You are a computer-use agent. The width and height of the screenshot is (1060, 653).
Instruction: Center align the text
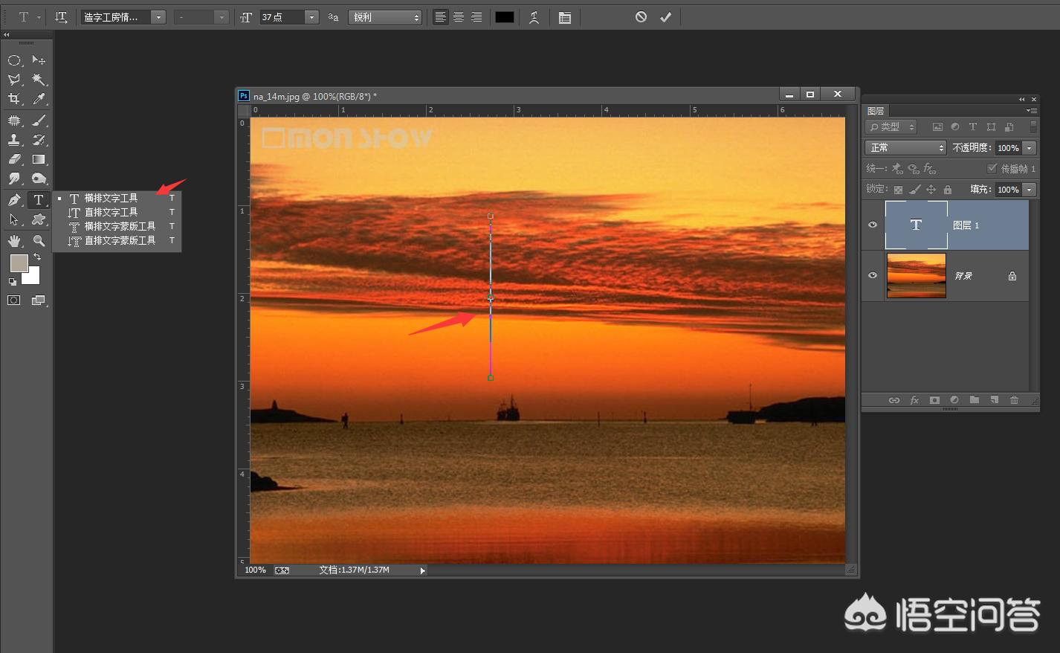[x=459, y=17]
